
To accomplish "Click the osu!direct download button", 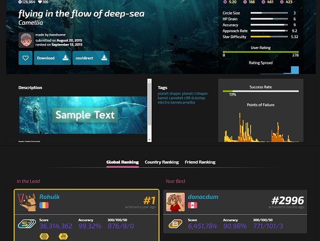I will (x=91, y=58).
